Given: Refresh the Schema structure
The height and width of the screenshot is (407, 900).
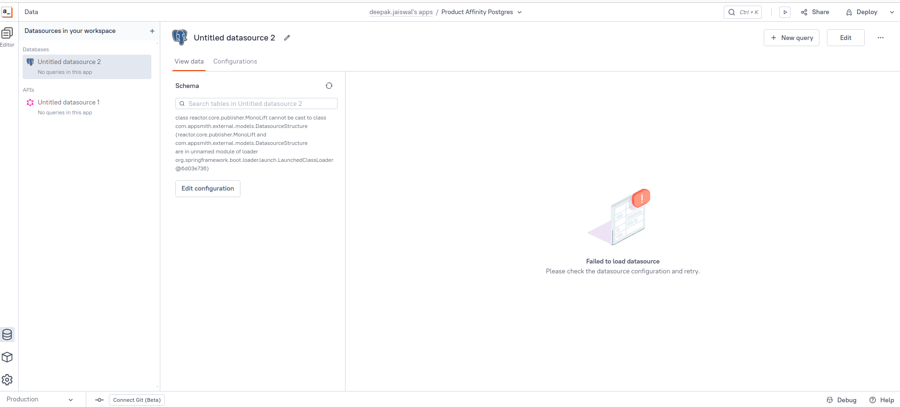Looking at the screenshot, I should 329,86.
